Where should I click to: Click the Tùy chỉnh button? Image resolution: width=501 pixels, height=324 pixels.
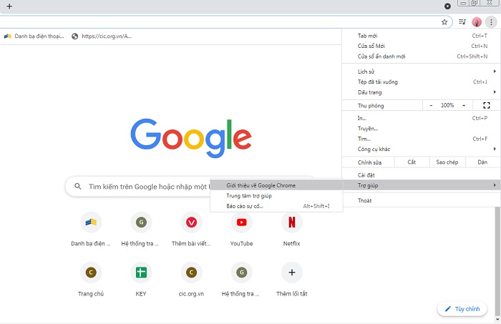(462, 309)
